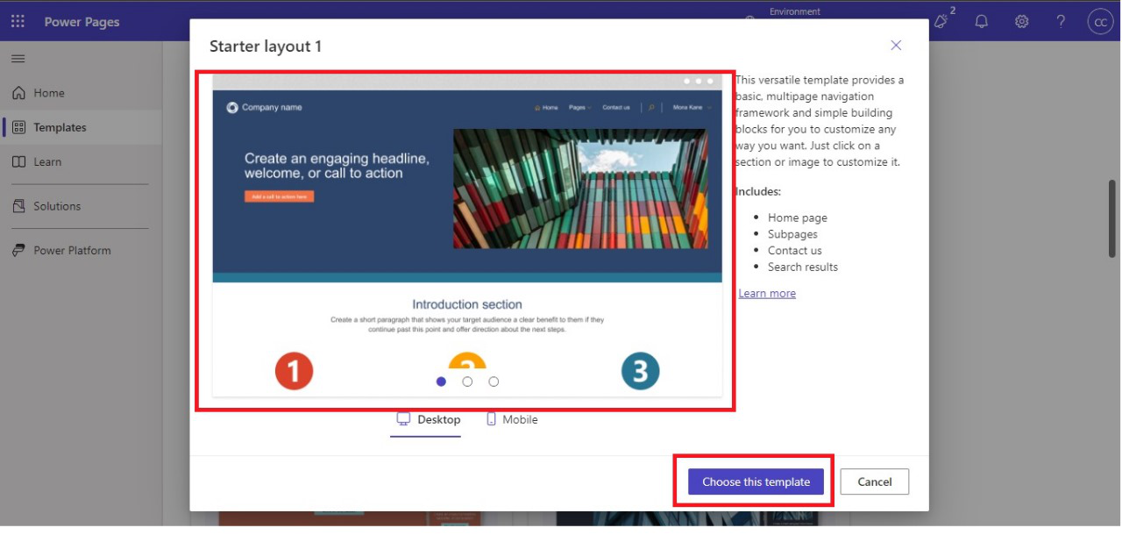Select the second carousel dot
This screenshot has width=1122, height=535.
coord(467,382)
